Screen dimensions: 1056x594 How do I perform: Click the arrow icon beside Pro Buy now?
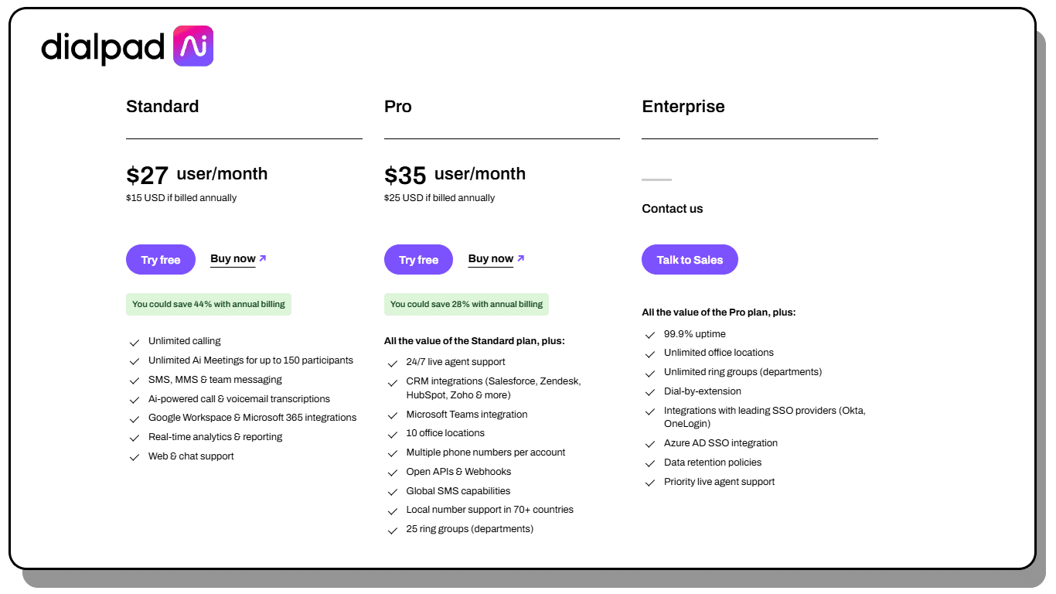[521, 258]
